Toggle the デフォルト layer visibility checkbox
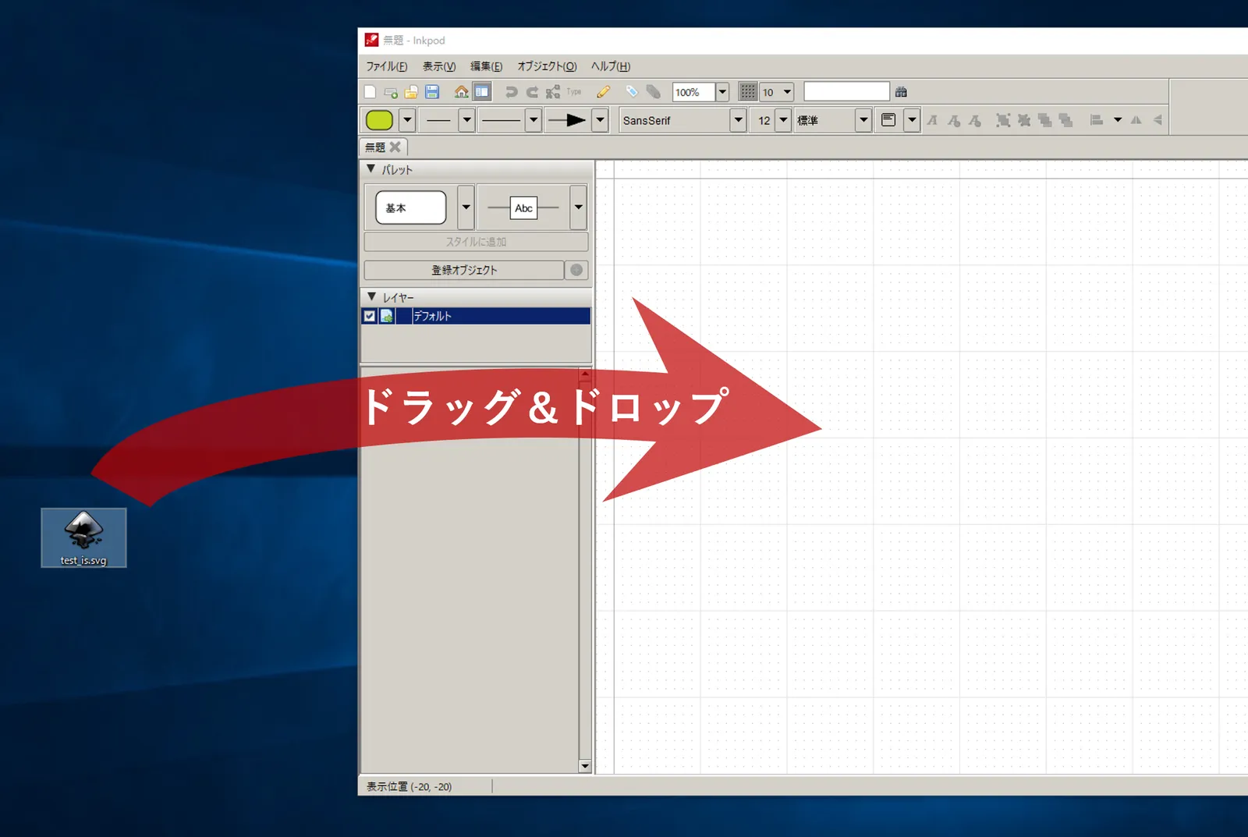 pos(370,316)
